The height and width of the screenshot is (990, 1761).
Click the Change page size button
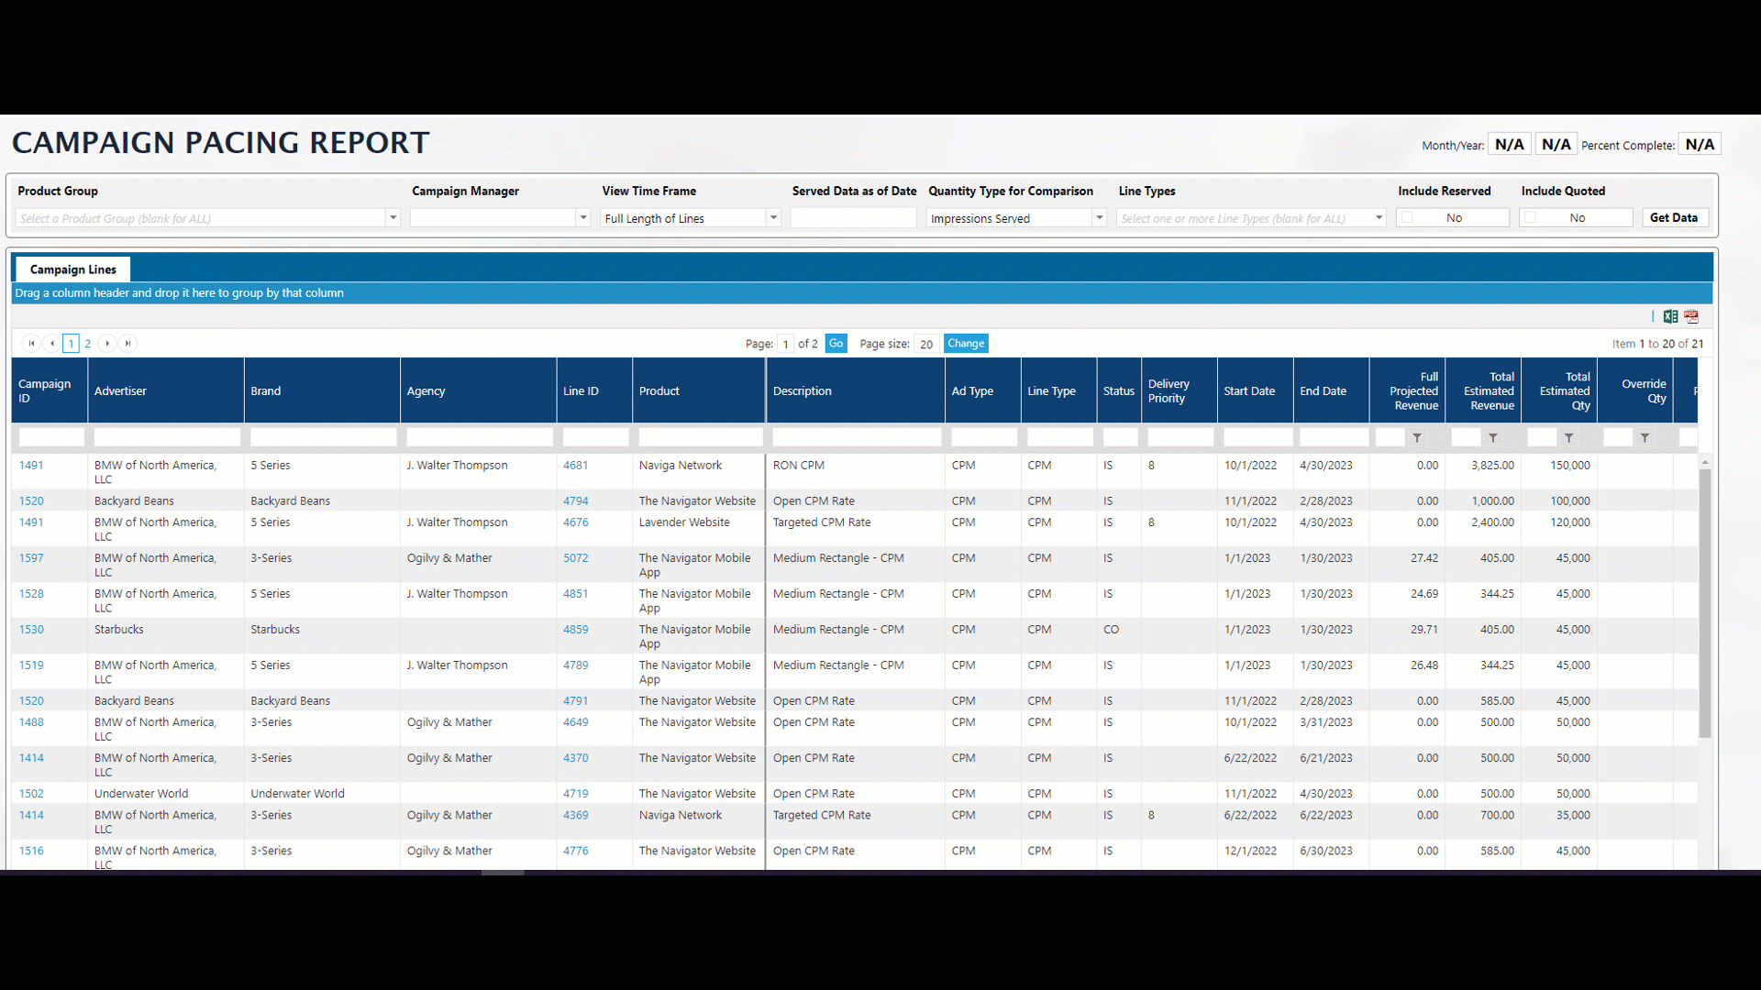pos(966,343)
